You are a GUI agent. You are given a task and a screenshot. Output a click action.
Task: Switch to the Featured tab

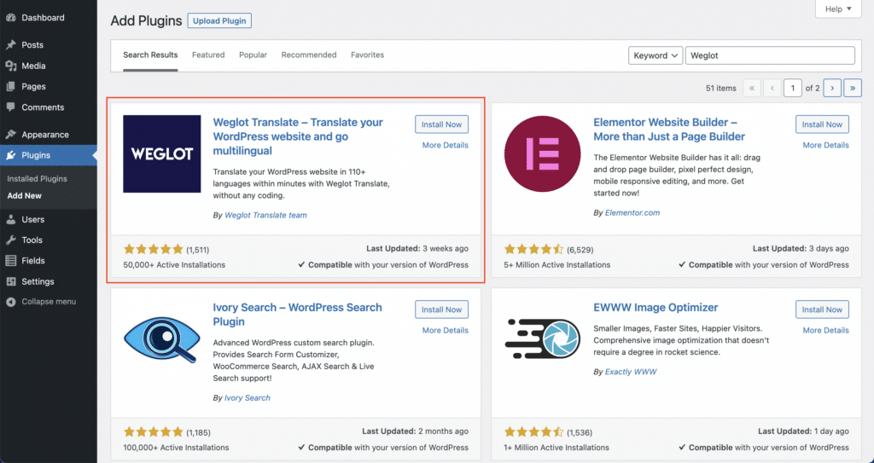click(x=208, y=55)
